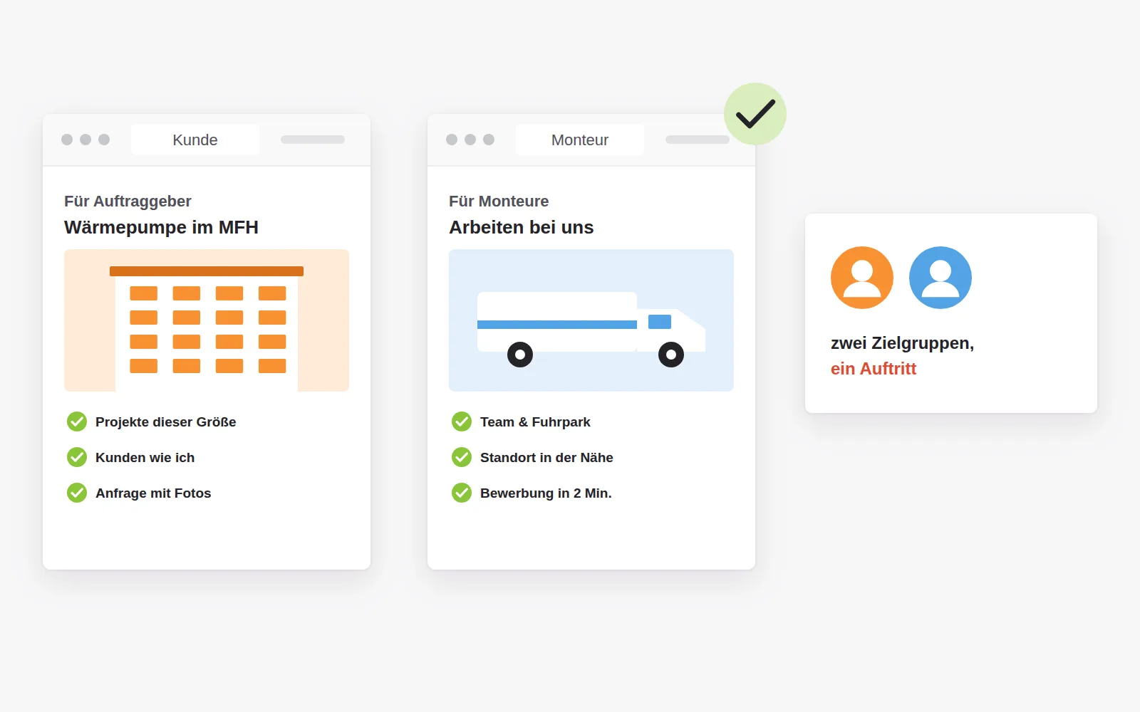Click the text Anfrage mit Fotos
This screenshot has height=712, width=1140.
click(153, 493)
